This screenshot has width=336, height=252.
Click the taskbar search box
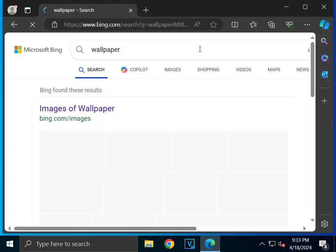pyautogui.click(x=79, y=244)
